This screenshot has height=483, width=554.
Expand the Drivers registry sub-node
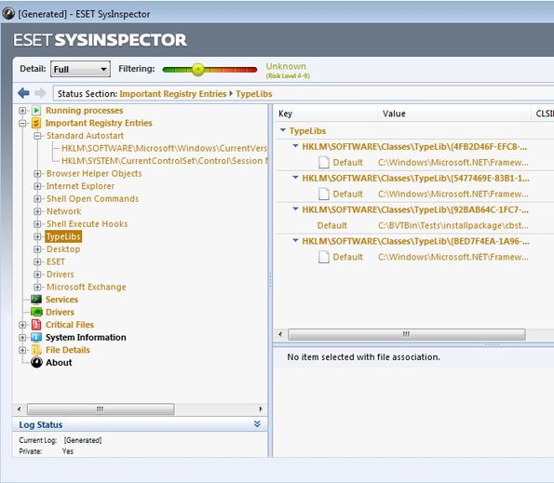(37, 275)
